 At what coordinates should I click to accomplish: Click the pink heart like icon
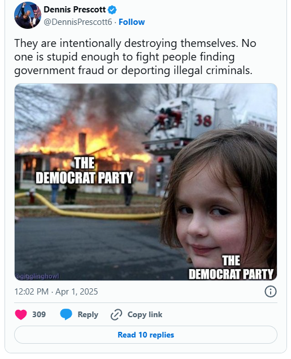[21, 314]
